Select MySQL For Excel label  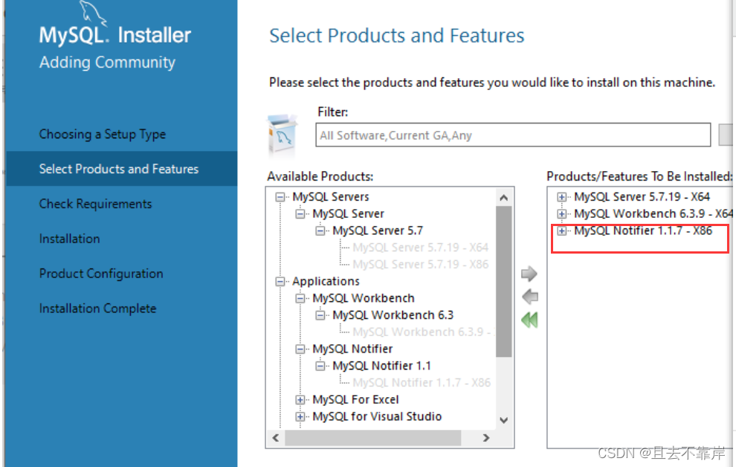click(355, 399)
